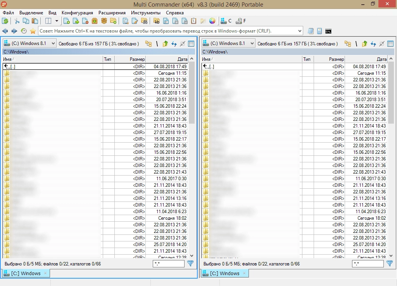This screenshot has height=286, width=397.
Task: Click the Delete file icon with red minus
Action: pyautogui.click(x=85, y=21)
